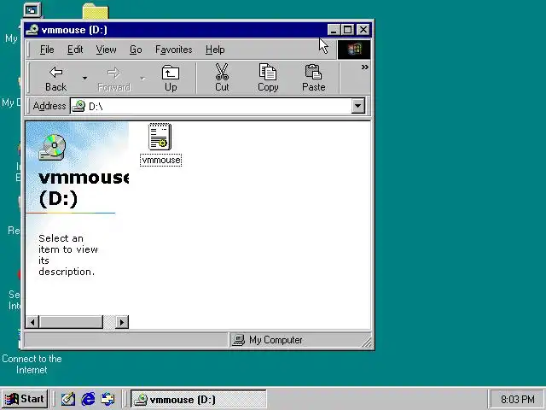Click the CD drive icon in left pane
The width and height of the screenshot is (546, 410).
pos(52,148)
